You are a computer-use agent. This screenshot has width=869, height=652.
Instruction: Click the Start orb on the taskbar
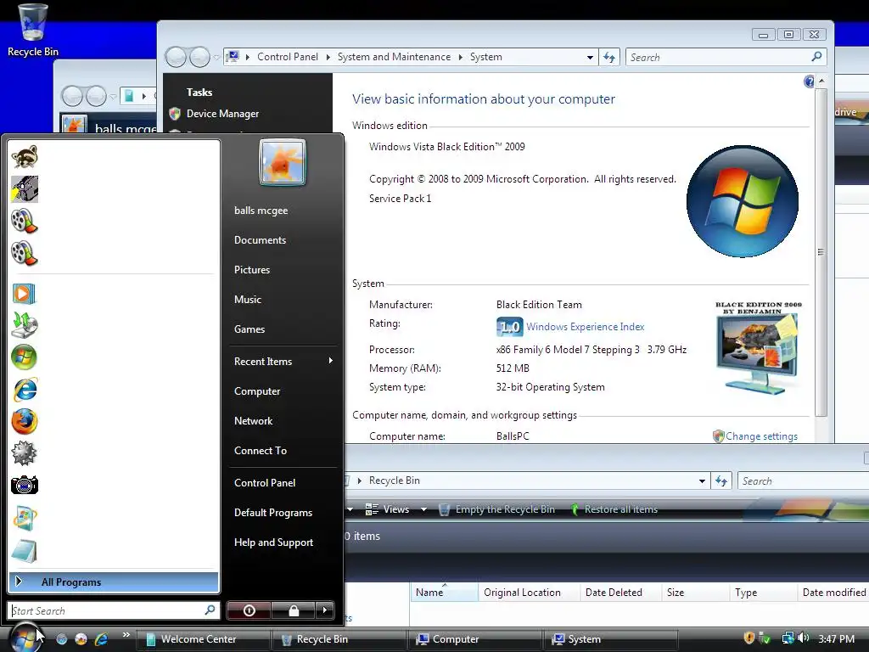click(x=25, y=638)
